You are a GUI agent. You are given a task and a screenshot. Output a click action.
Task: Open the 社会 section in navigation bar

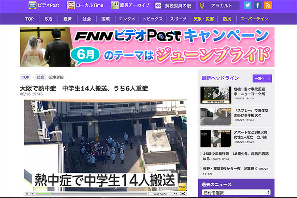87,19
